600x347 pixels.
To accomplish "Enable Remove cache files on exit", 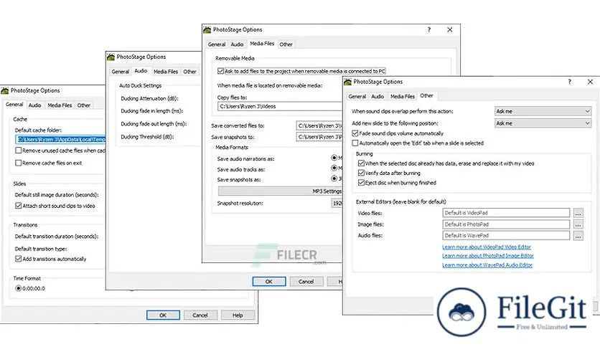I will pyautogui.click(x=18, y=163).
